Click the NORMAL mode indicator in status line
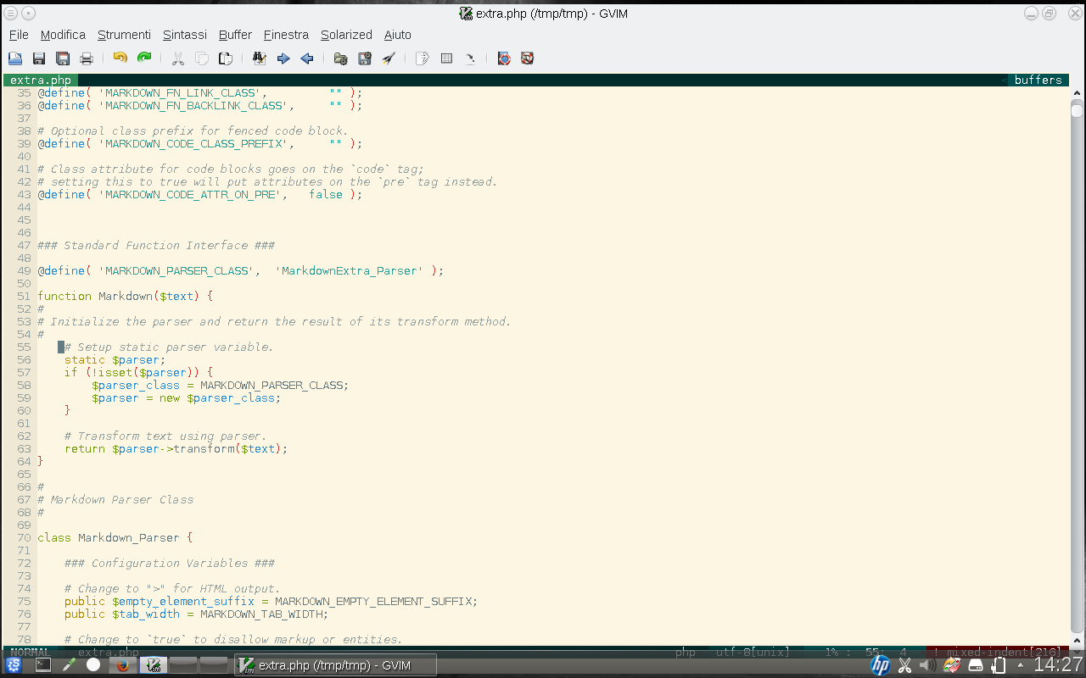 click(29, 653)
